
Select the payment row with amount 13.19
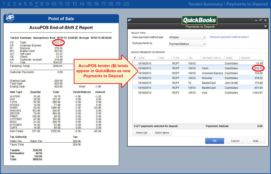[198, 63]
